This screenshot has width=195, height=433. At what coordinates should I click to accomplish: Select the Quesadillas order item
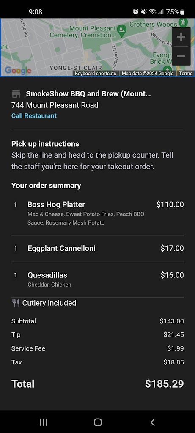[97, 279]
